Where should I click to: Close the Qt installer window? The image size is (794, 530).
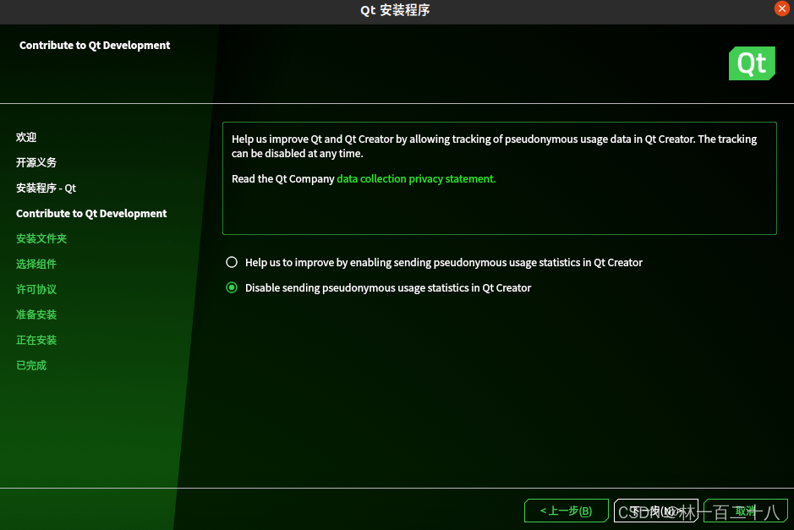pos(781,8)
